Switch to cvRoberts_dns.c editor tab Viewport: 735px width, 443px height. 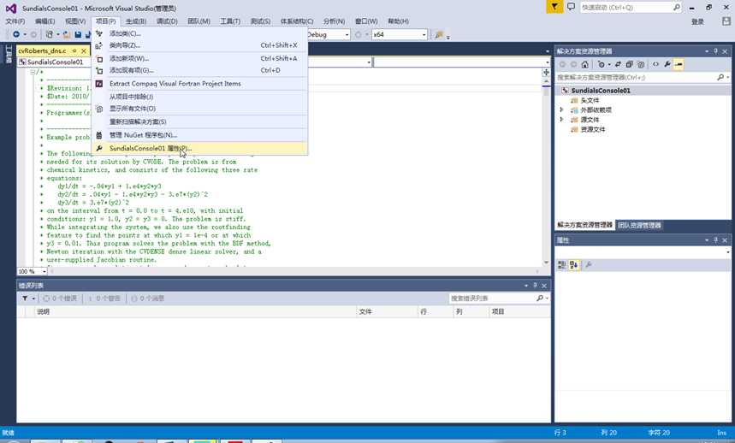(42, 50)
